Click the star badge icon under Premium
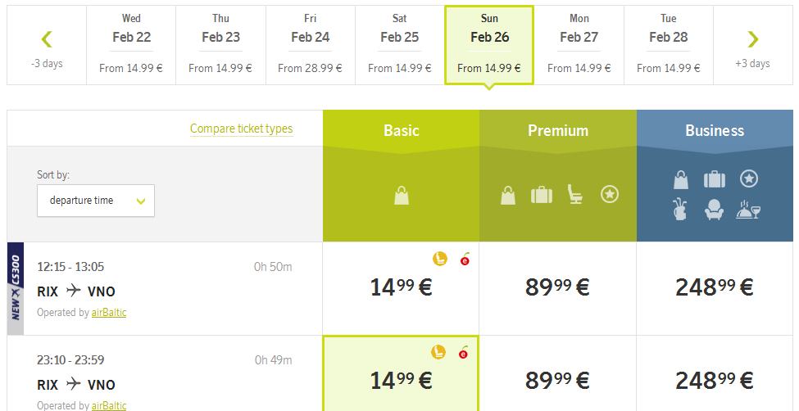Image resolution: width=799 pixels, height=411 pixels. [610, 194]
